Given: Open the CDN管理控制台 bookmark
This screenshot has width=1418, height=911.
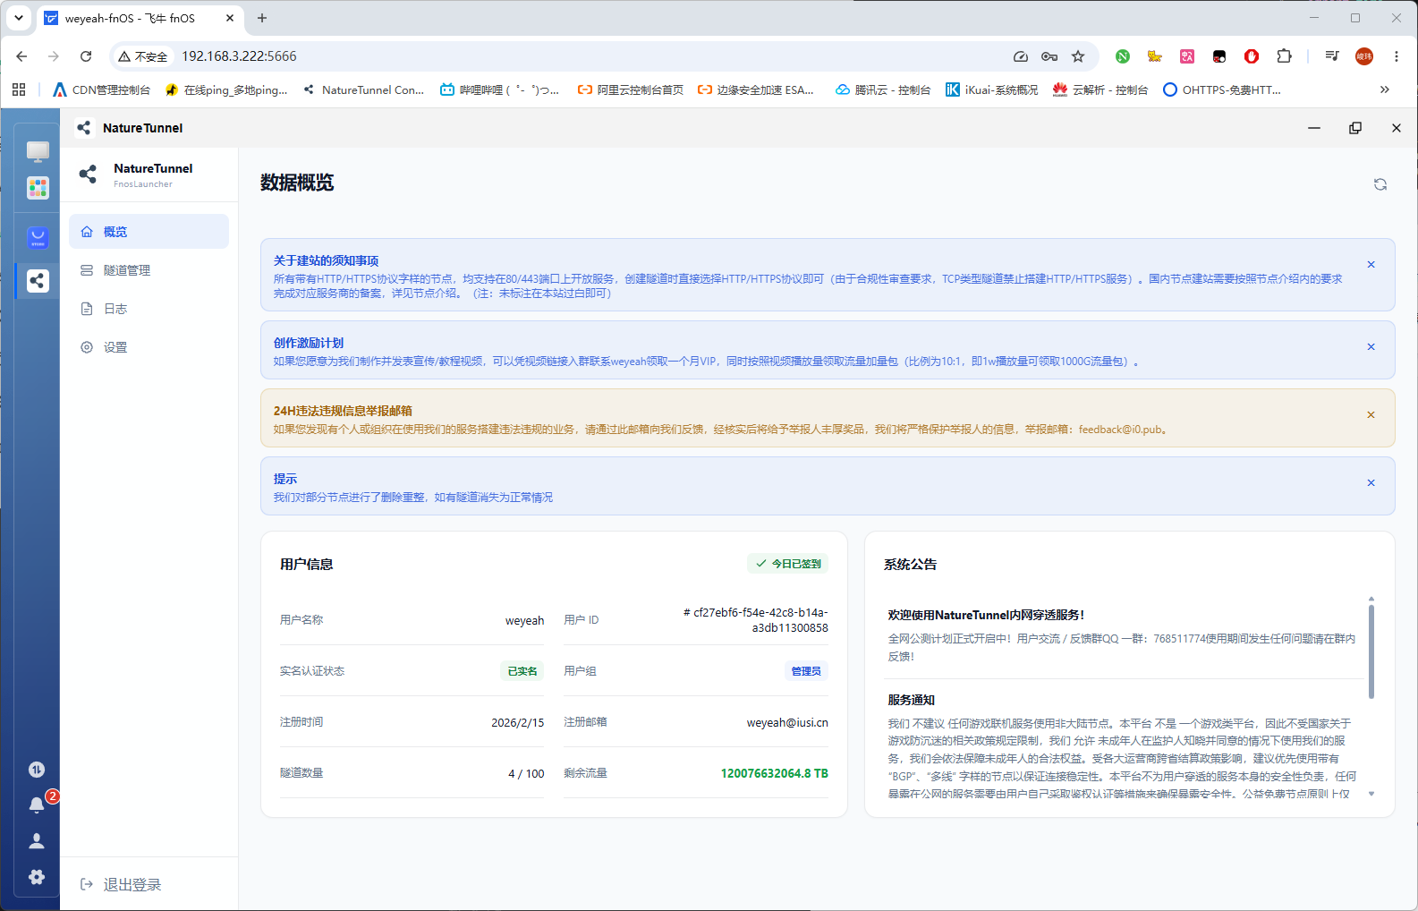Looking at the screenshot, I should [102, 89].
